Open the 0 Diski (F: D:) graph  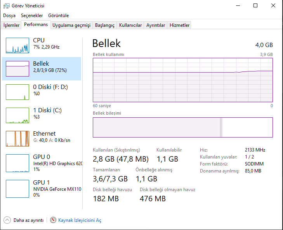[x=17, y=92]
